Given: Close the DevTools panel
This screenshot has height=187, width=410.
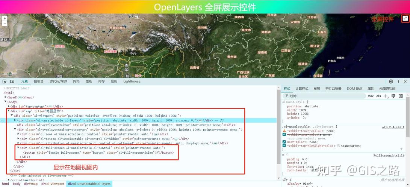Looking at the screenshot, I should [405, 82].
